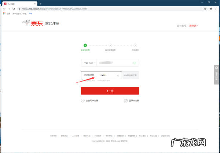Viewport: 220px width, 153px height.
Task: Clear the verification code with the X icon
Action: pos(118,75)
